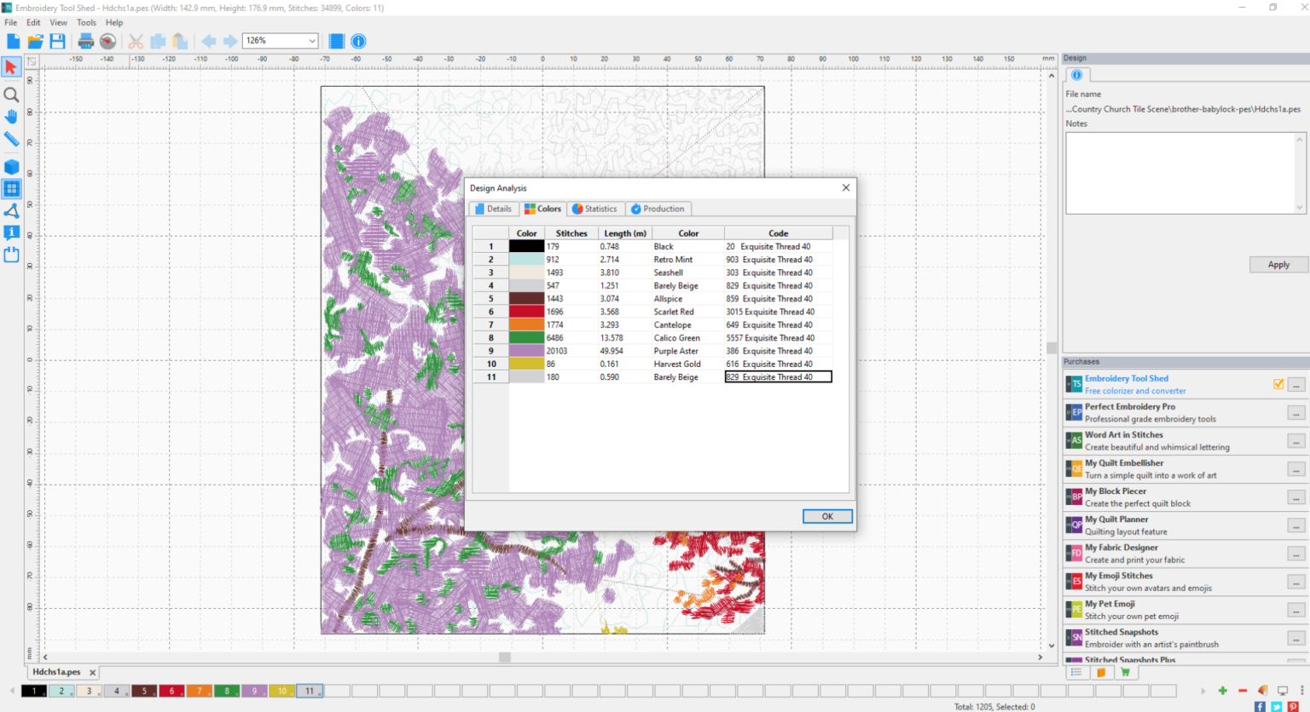Switch to the Statistics tab
Screen dimensions: 1310x712
[594, 209]
